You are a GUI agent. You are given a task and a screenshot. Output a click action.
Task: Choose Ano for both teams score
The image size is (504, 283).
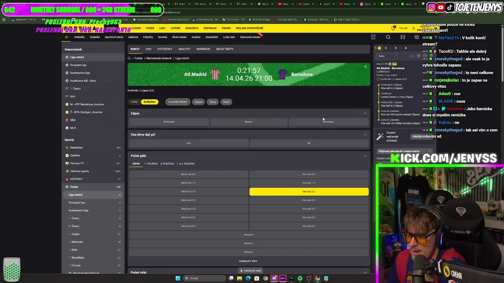pyautogui.click(x=189, y=143)
